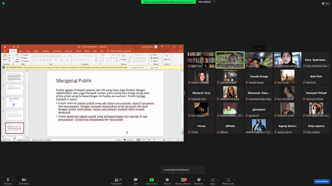332x186 pixels.
Task: Expand chat options arrow beside Chat
Action: click(x=141, y=180)
